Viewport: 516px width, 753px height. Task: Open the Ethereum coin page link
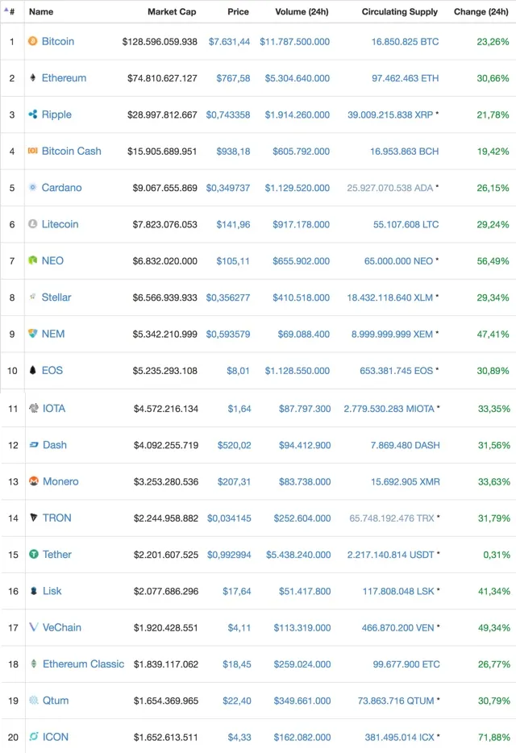(64, 77)
